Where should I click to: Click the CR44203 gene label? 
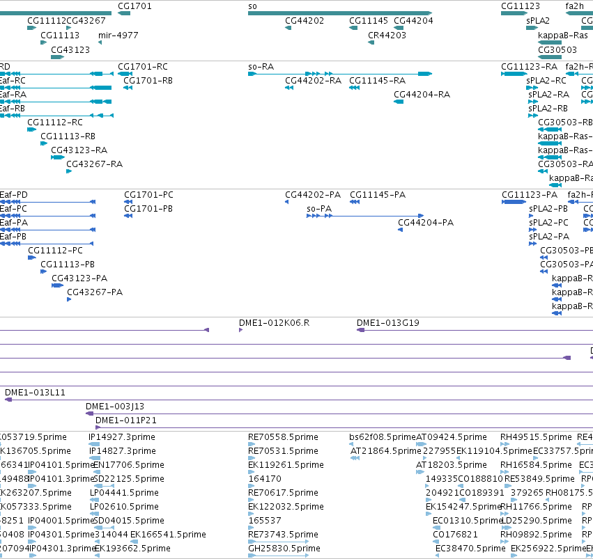click(x=387, y=36)
